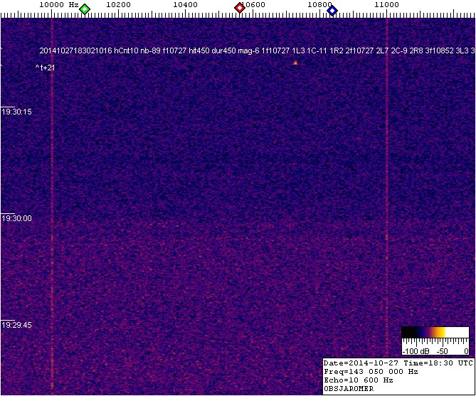Click the 10000 Hz frequency label
The image size is (476, 396).
pos(58,5)
